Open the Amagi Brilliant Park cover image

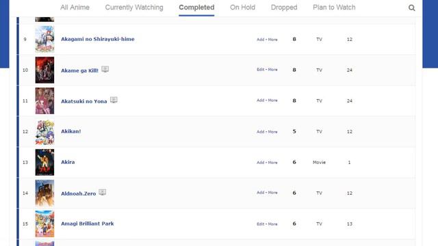[x=44, y=223]
